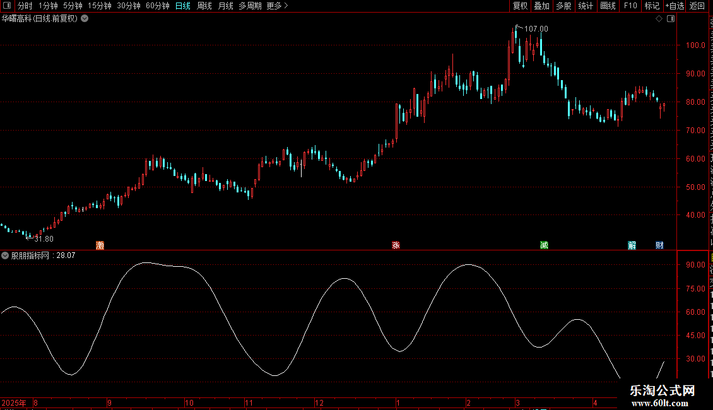Click the 多股 multi-stock button
The image size is (713, 410).
(563, 6)
